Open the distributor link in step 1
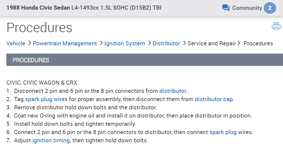The width and height of the screenshot is (283, 150). (173, 91)
